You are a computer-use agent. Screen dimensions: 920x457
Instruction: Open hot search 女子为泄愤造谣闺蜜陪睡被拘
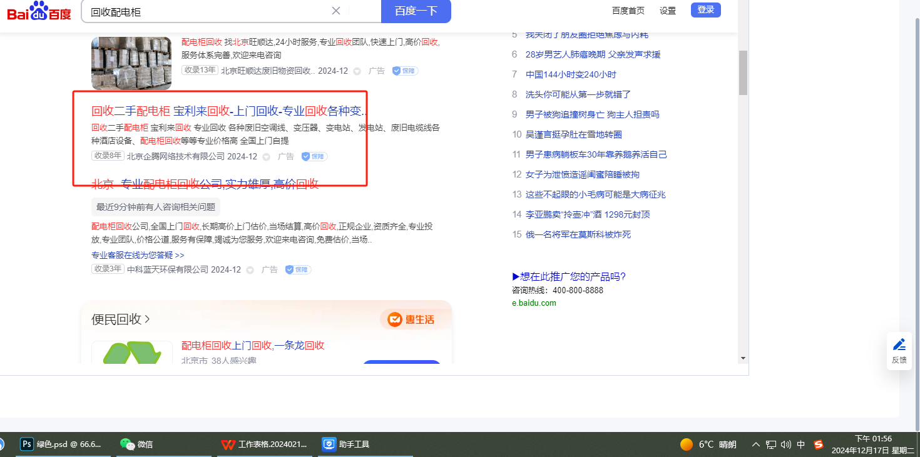[x=583, y=174]
